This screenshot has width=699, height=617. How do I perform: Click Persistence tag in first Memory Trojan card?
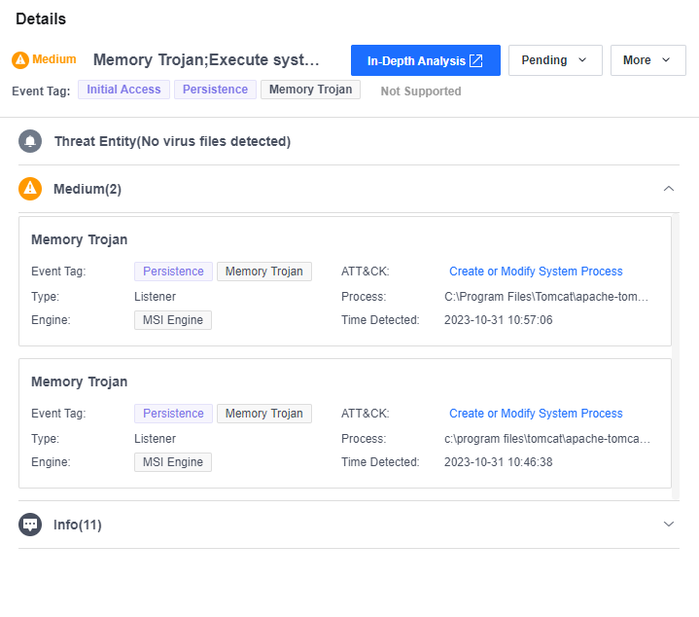click(x=173, y=272)
